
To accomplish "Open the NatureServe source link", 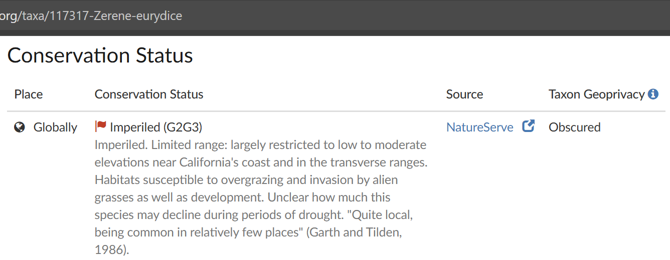I will (x=479, y=127).
